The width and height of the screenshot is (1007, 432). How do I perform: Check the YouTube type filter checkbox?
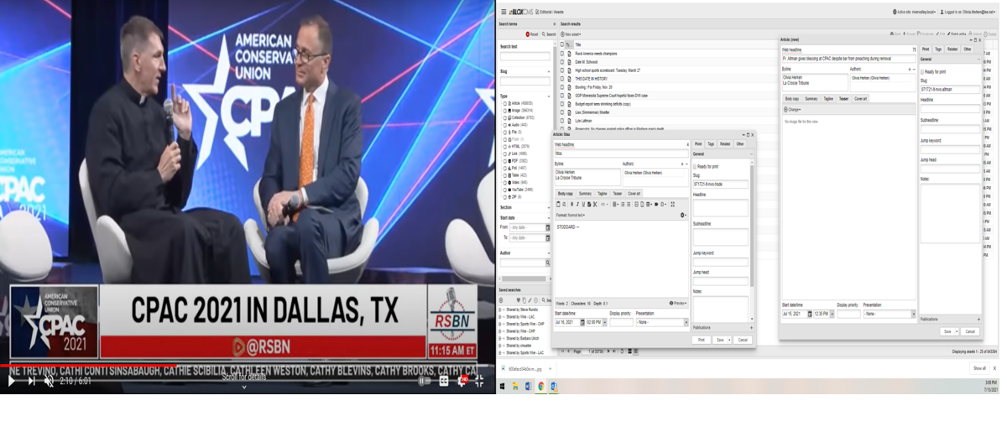(x=506, y=189)
